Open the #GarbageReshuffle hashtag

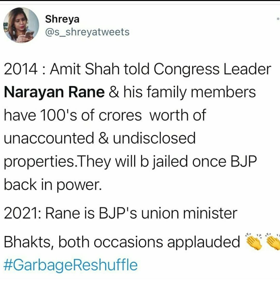coord(71,265)
